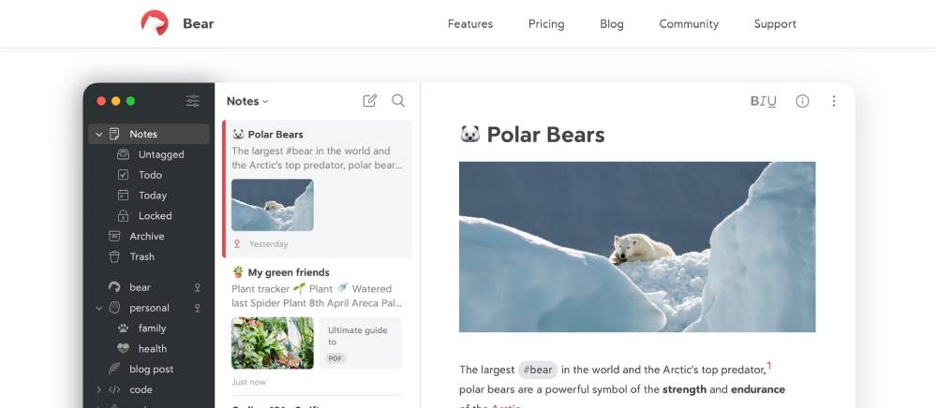Open the three-dot more options menu
Screen dimensions: 937x408
pyautogui.click(x=834, y=101)
